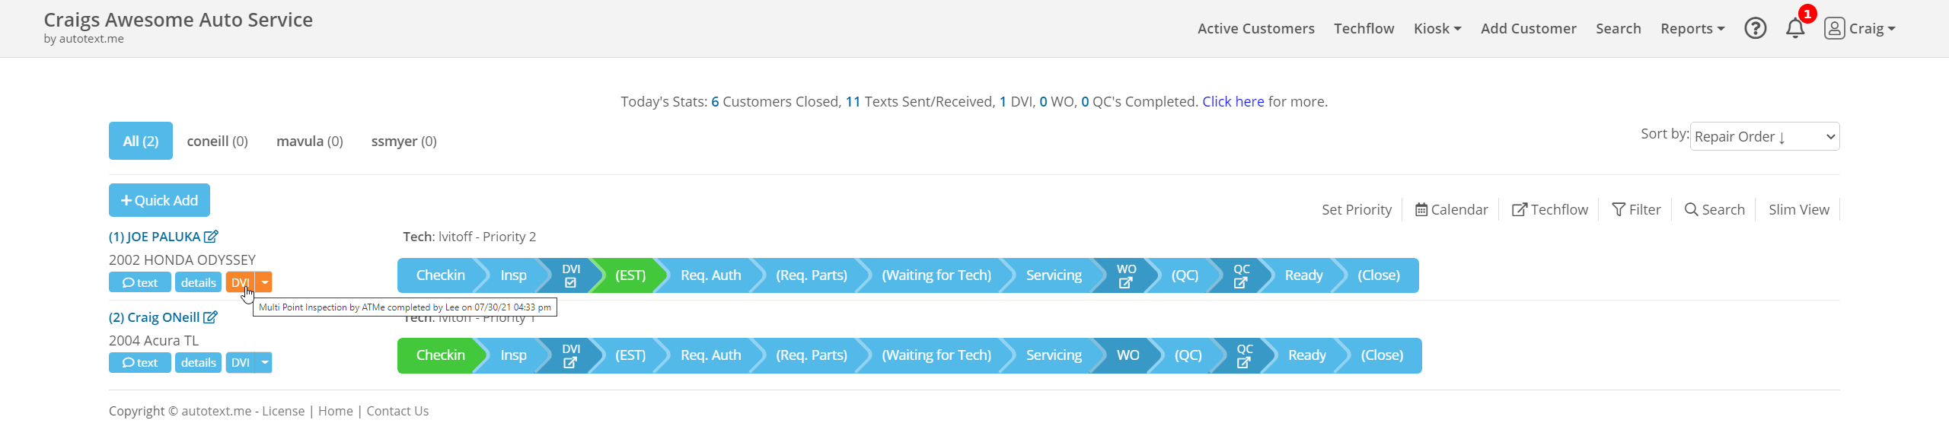The height and width of the screenshot is (436, 1949).
Task: Edit JOE PALUKA customer pencil icon
Action: pos(211,237)
